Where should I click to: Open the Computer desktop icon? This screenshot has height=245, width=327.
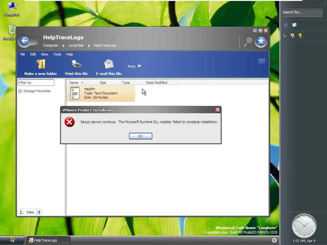[x=11, y=9]
